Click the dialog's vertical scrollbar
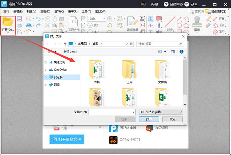Screen dimensions: 231x155 pyautogui.click(x=185, y=77)
